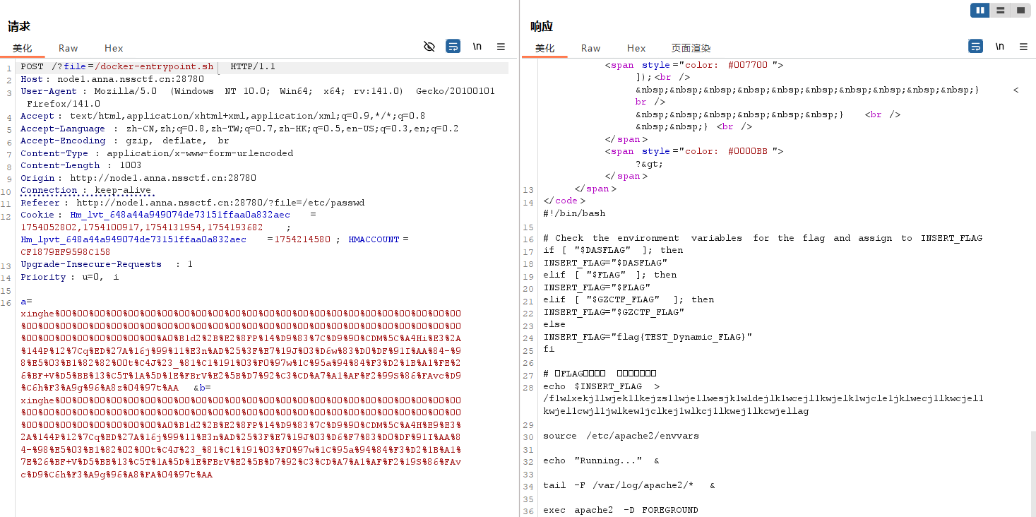The image size is (1036, 517).
Task: Click the exec apache2 -D FOREGROUND line
Action: [621, 510]
